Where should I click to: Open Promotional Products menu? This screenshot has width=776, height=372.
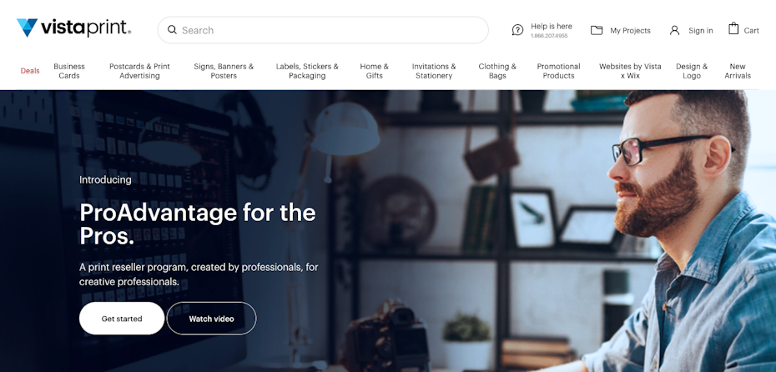(x=559, y=71)
